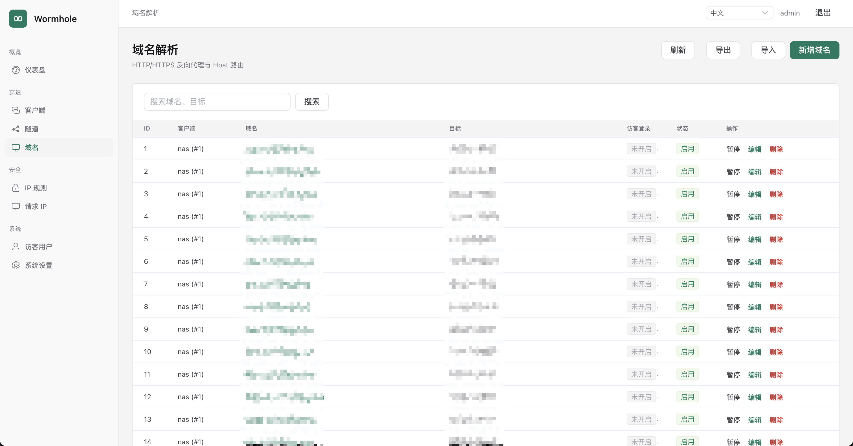853x446 pixels.
Task: Focus the 搜索域名、目标 search field
Action: point(217,101)
